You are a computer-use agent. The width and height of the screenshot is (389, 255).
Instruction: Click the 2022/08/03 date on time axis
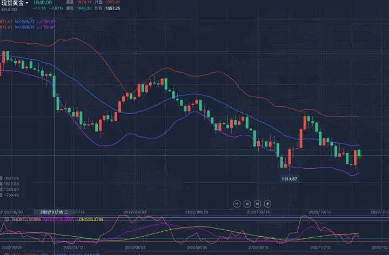pos(136,212)
